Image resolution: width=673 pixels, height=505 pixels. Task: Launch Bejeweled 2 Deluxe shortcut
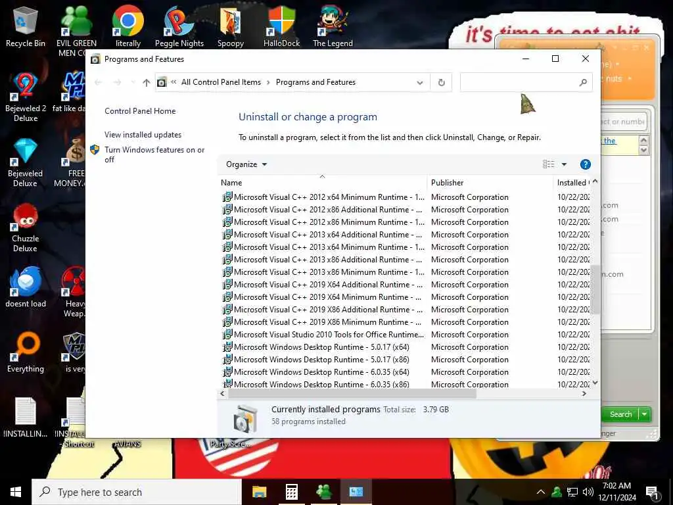(26, 97)
